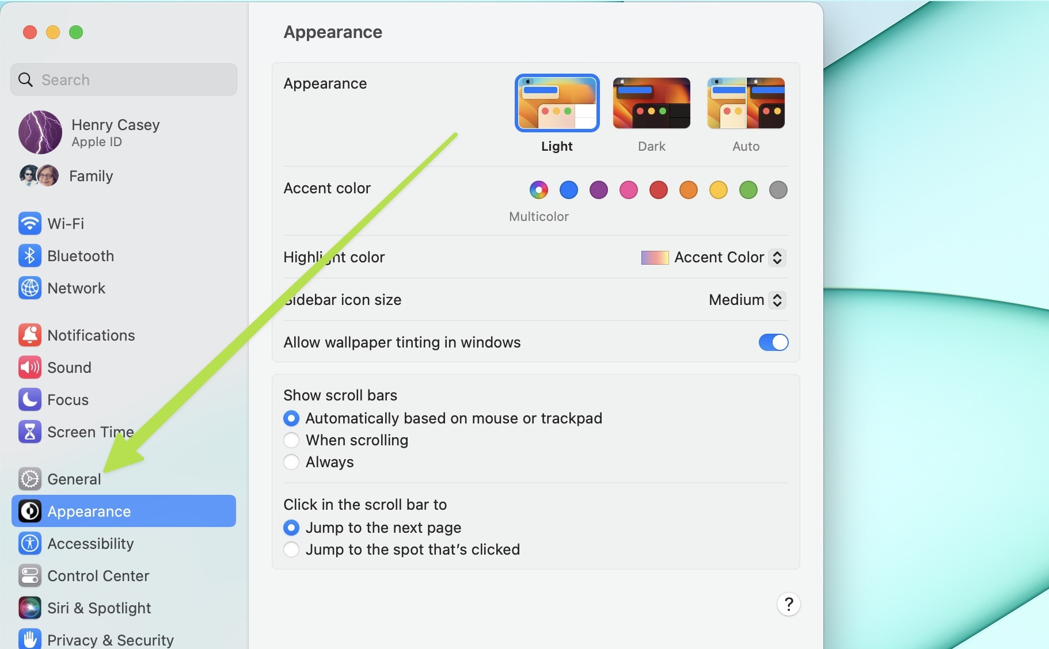This screenshot has width=1049, height=649.
Task: Select Bluetooth in the sidebar
Action: click(x=81, y=255)
